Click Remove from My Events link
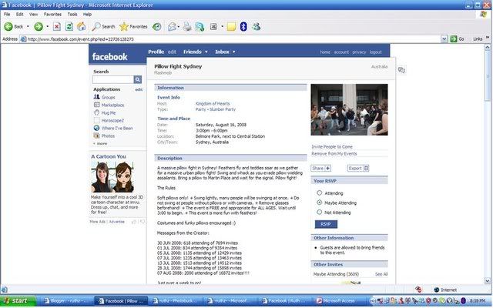Viewport: 493px width, 308px height. 334,154
